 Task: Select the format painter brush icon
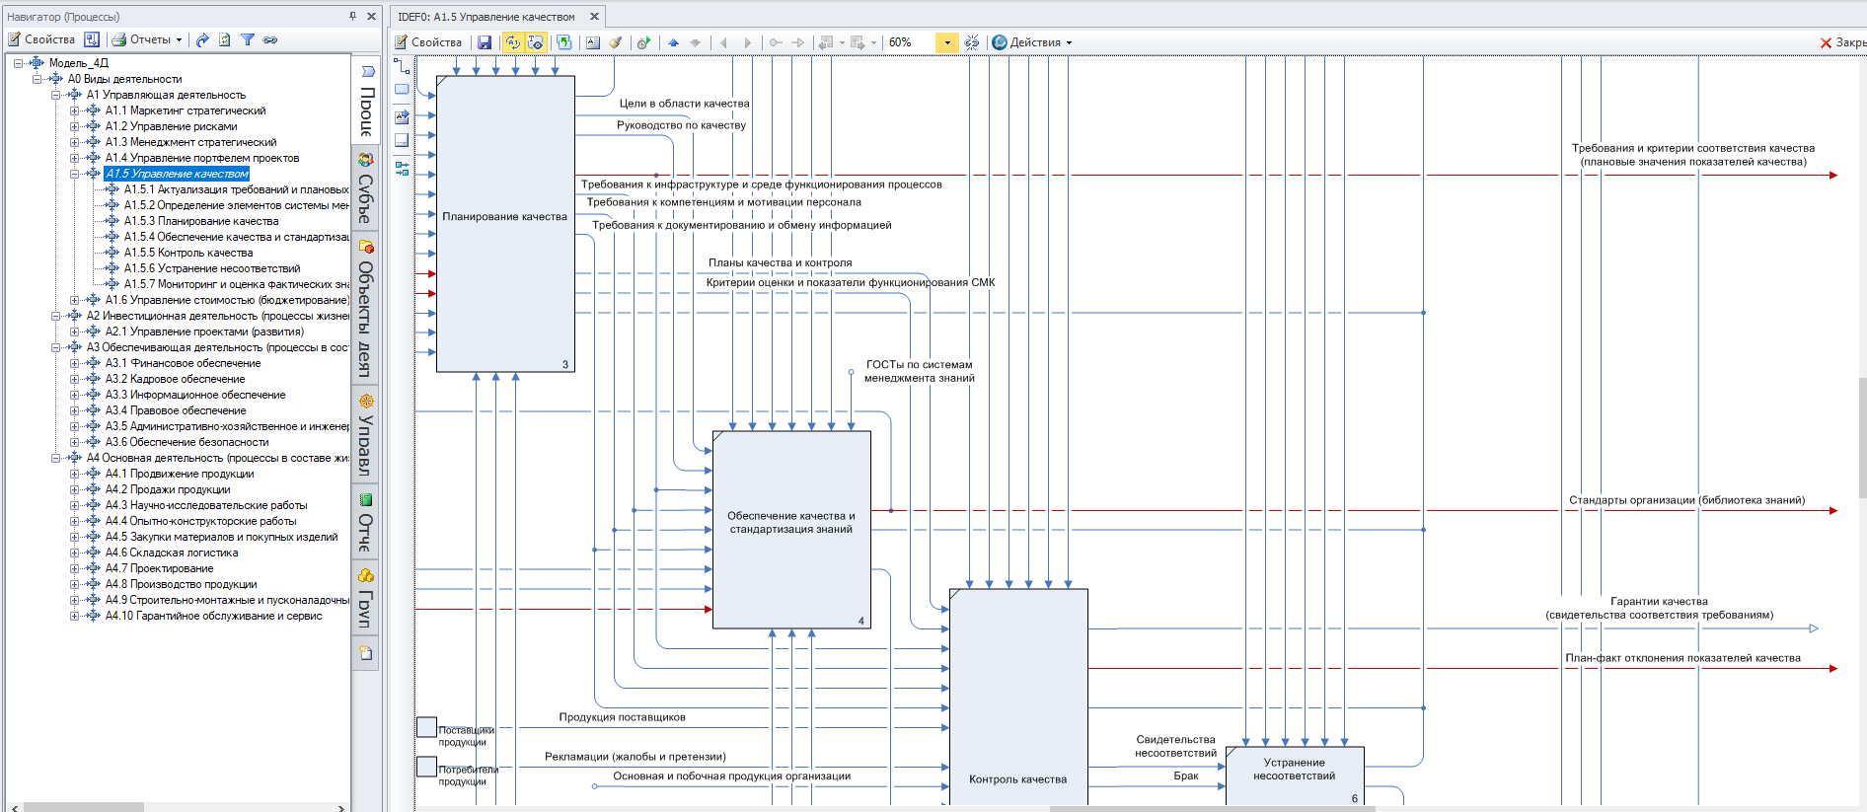[x=615, y=42]
